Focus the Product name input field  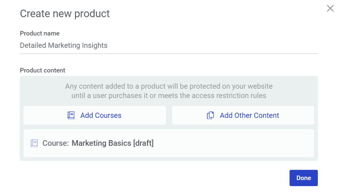[x=168, y=46]
